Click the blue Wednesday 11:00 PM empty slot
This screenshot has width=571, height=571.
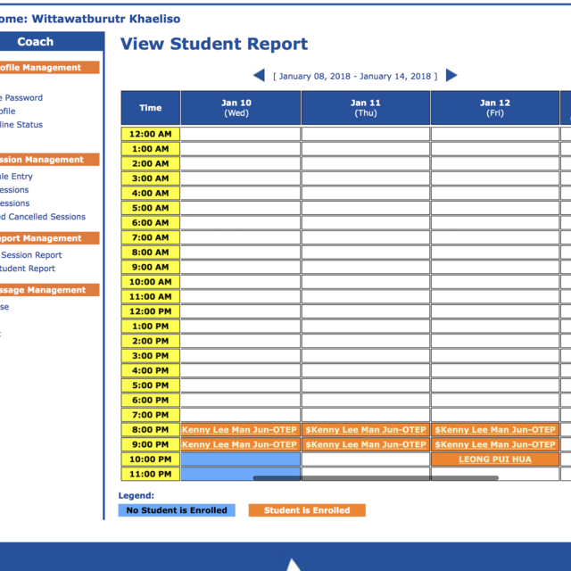241,473
